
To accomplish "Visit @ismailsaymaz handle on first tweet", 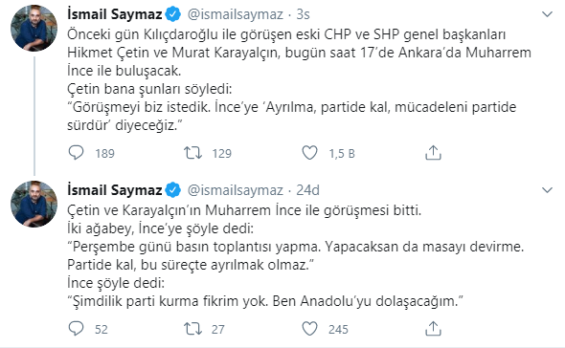I will click(236, 14).
